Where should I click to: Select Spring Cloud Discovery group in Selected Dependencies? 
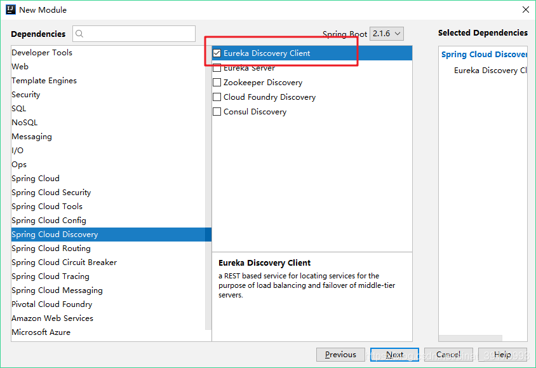pos(484,55)
